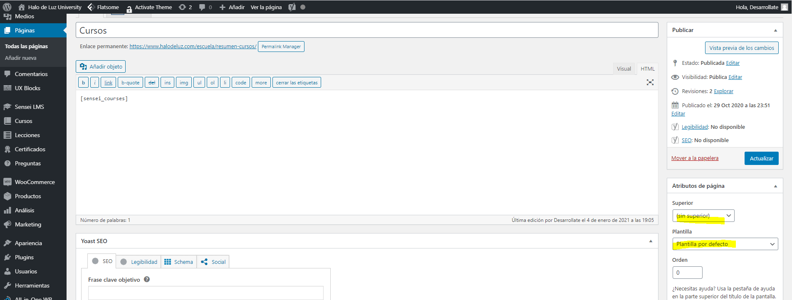
Task: Click the plus icon next to Añadir
Action: pyautogui.click(x=223, y=7)
